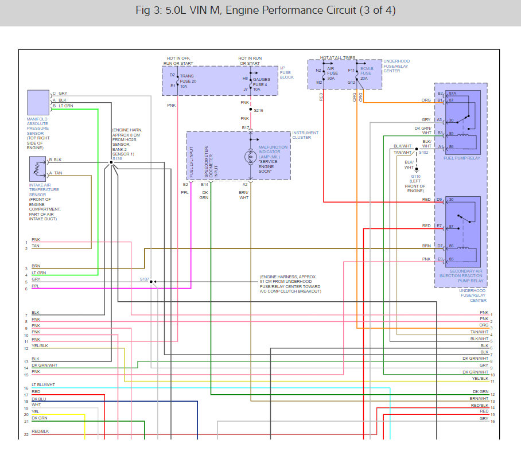Click the E9 terminal label on secondary air relay
This screenshot has width=521, height=455.
click(x=440, y=259)
